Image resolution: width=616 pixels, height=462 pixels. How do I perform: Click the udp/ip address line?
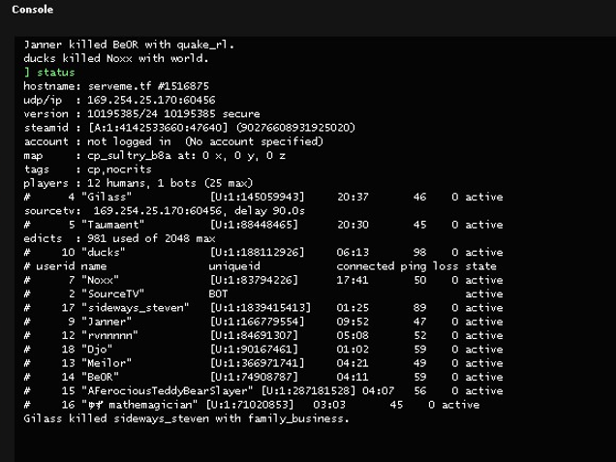pyautogui.click(x=119, y=100)
